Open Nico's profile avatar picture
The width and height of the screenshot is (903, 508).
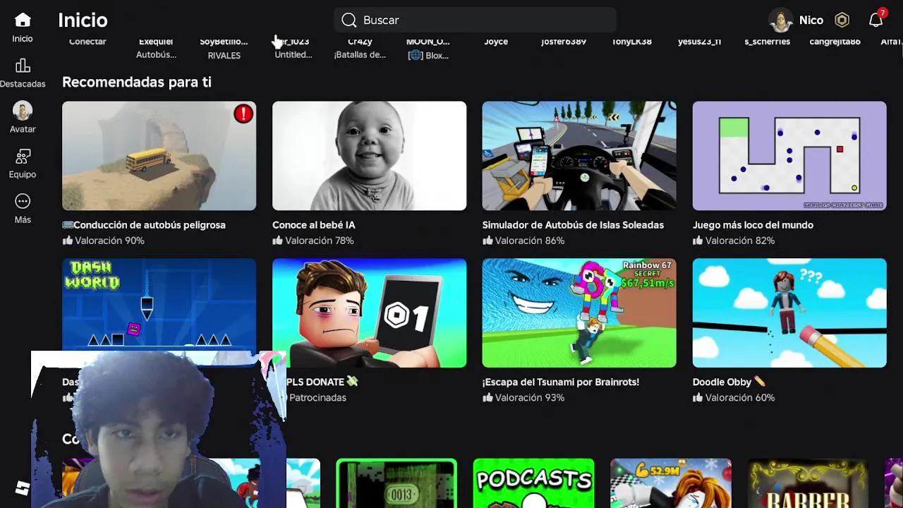point(781,20)
